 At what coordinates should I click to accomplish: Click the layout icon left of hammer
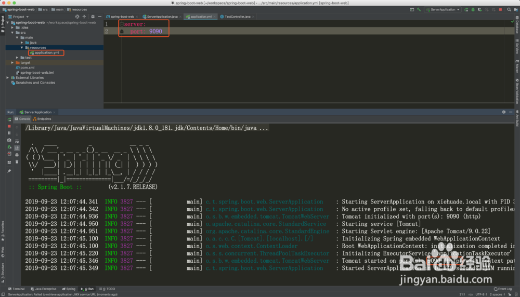[x=412, y=9]
